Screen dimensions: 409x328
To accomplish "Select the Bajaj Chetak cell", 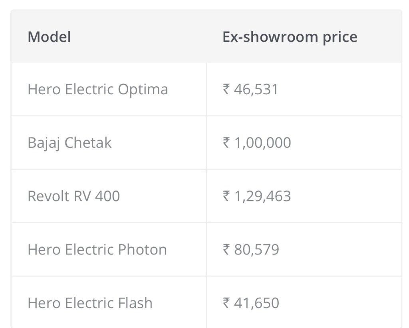I will [69, 143].
